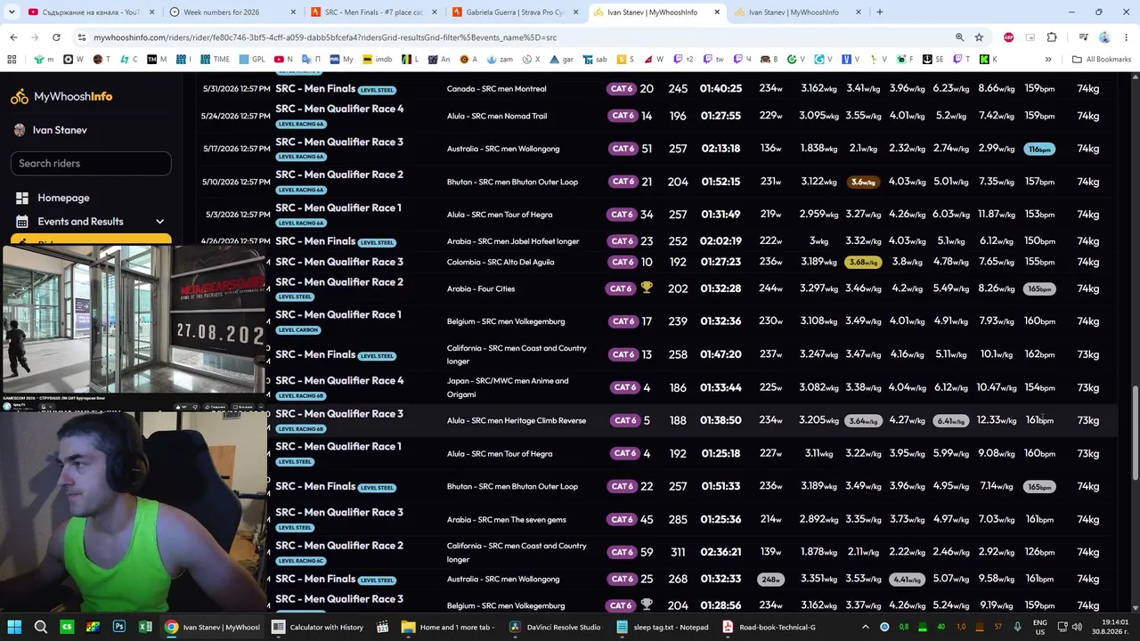Open the ENG US language switcher
Screen dimensions: 1140x641
(x=1040, y=627)
